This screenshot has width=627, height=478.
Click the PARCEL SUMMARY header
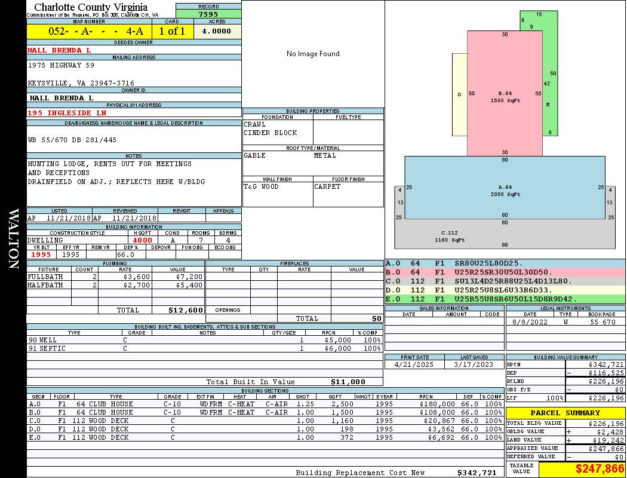[565, 413]
